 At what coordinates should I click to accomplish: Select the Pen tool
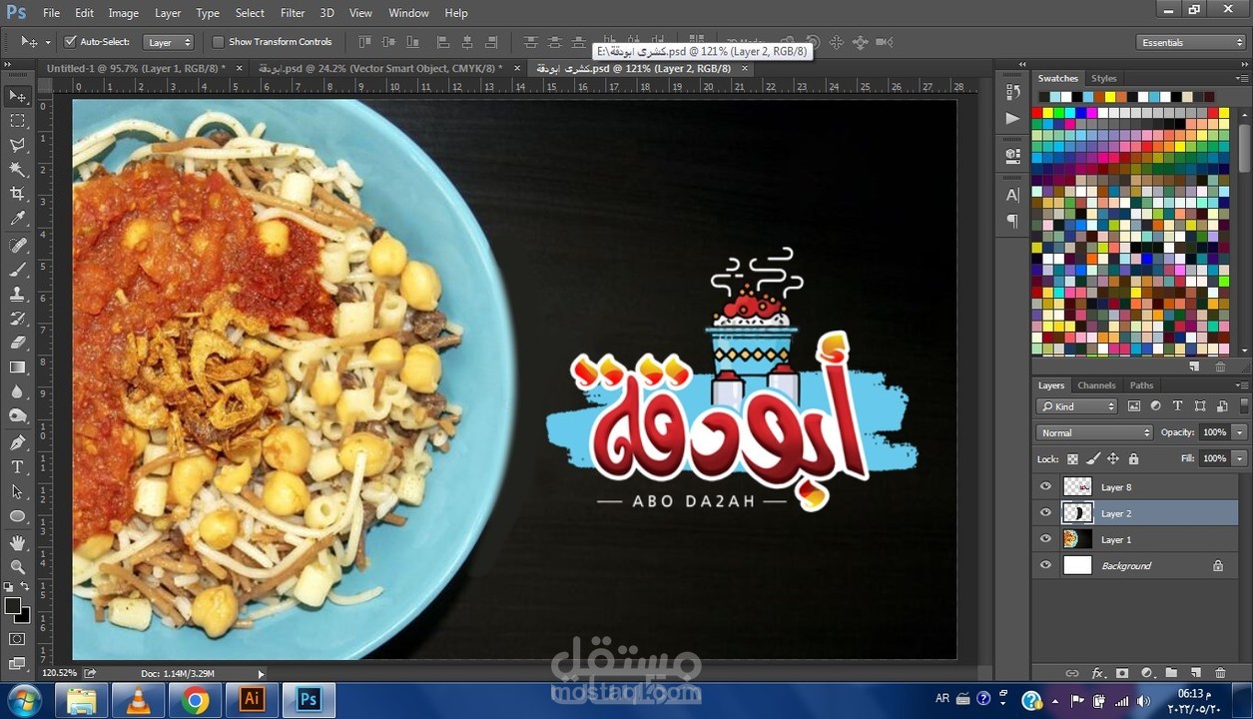tap(17, 442)
